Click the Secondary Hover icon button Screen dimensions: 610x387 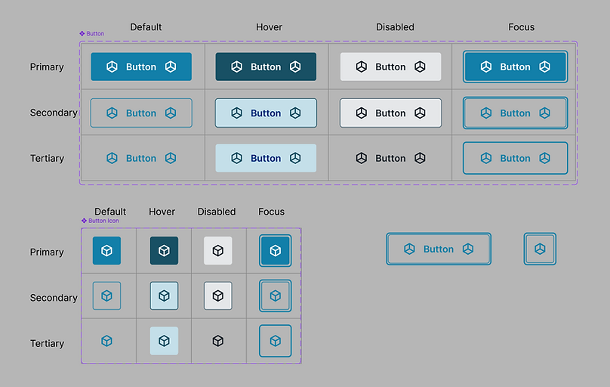click(x=164, y=296)
